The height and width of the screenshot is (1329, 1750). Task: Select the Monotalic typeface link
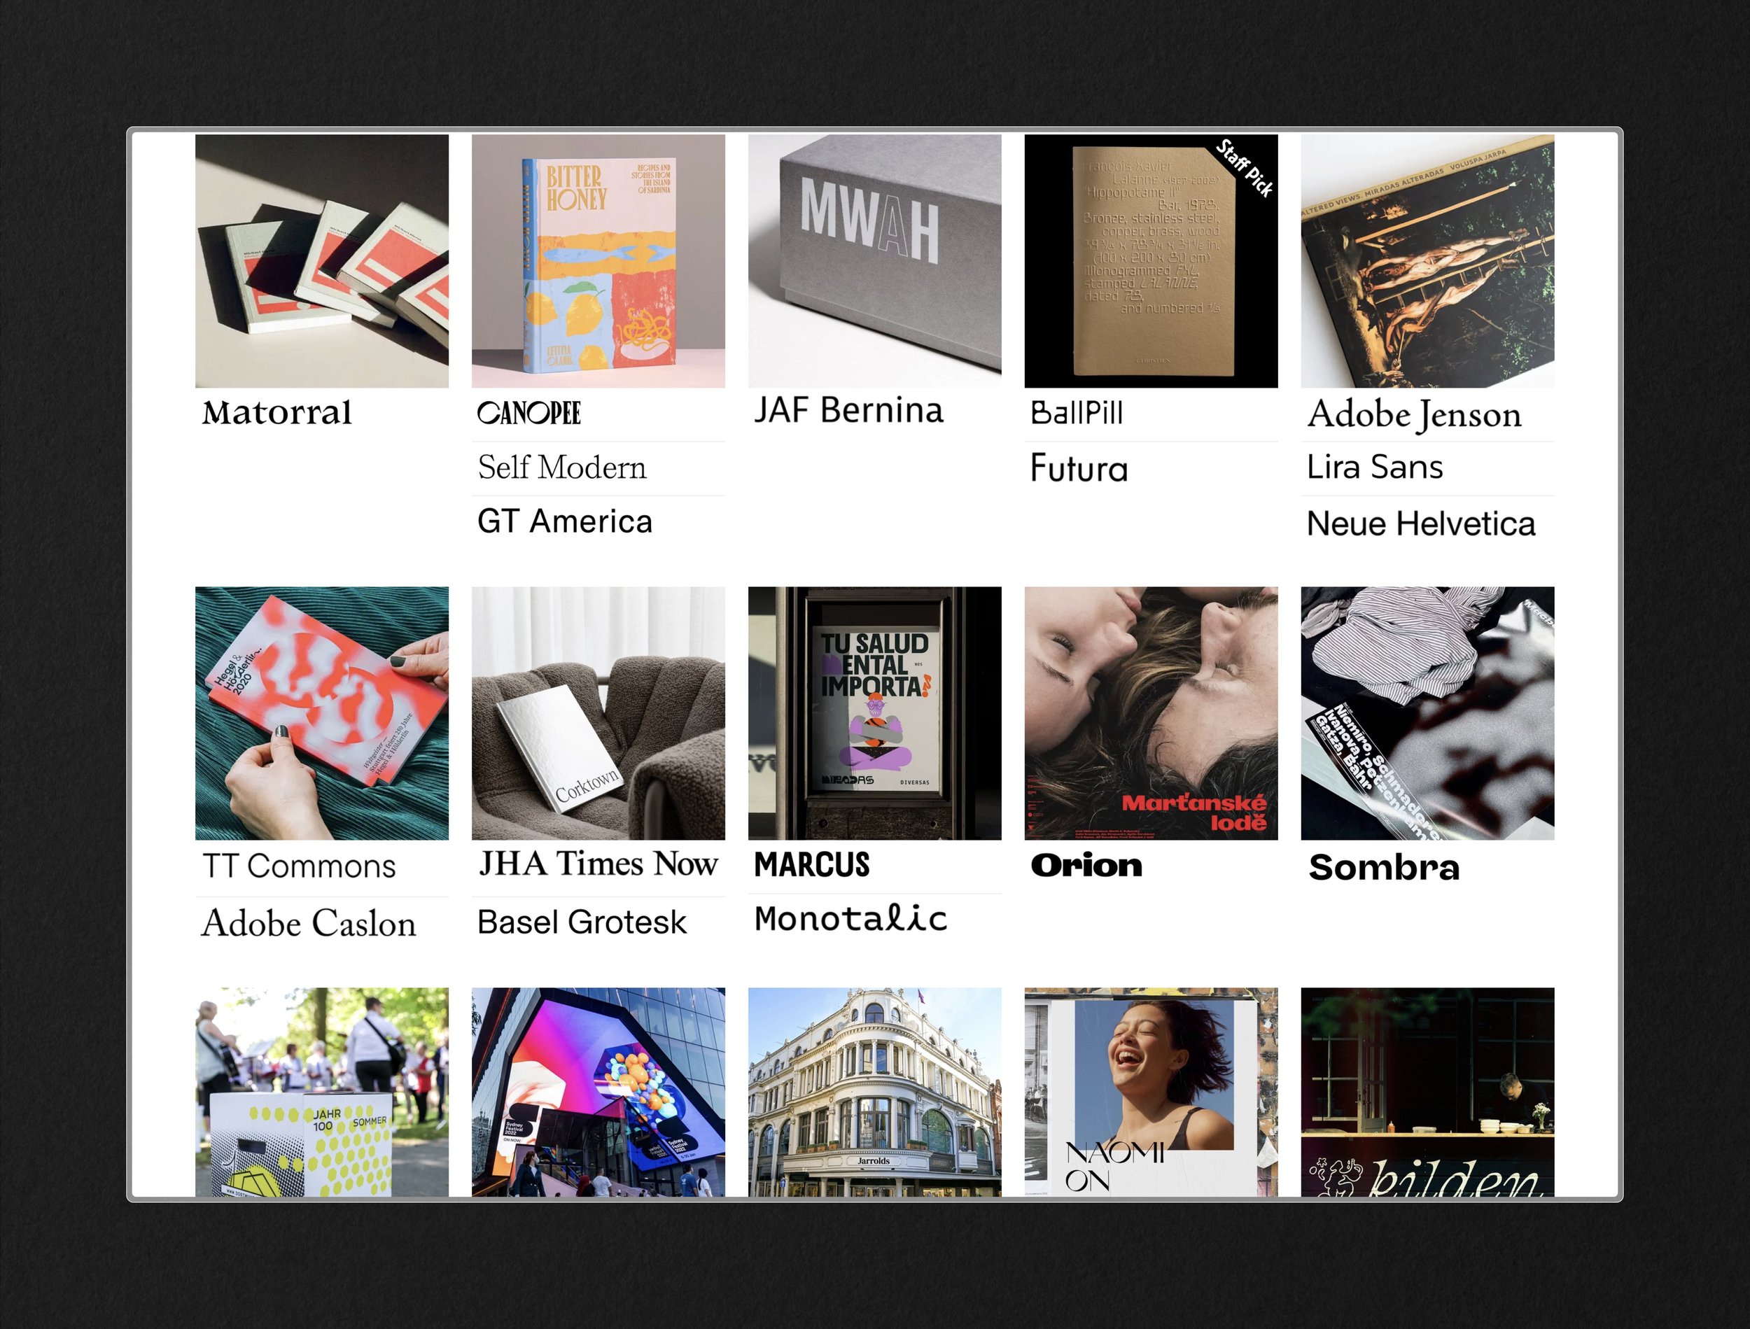(850, 918)
